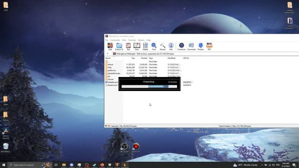The image size is (299, 168).
Task: Open Discord from the taskbar
Action: click(x=71, y=165)
